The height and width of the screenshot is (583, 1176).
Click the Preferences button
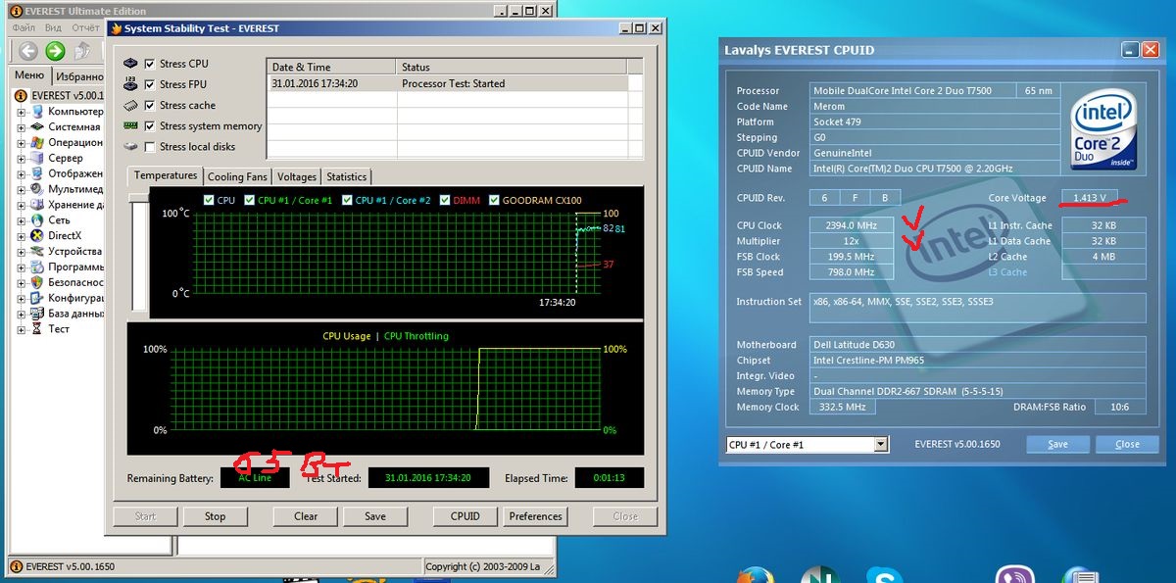[x=535, y=516]
